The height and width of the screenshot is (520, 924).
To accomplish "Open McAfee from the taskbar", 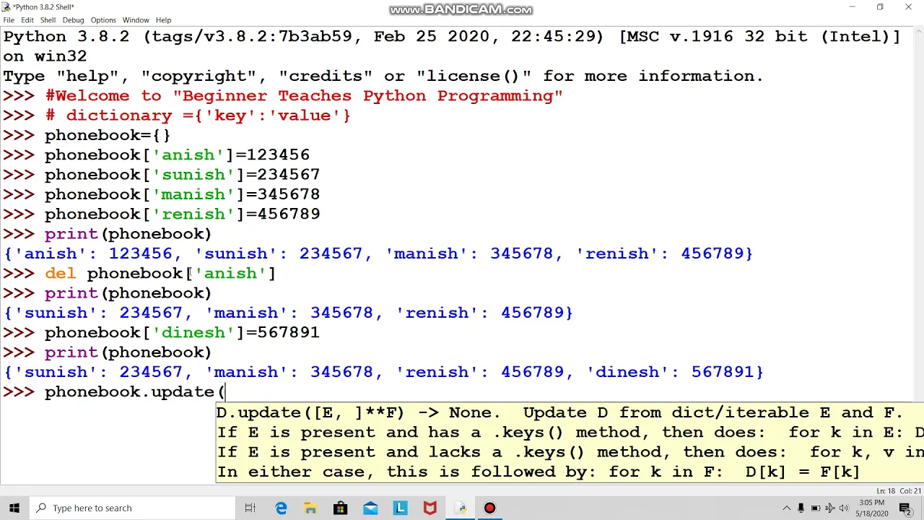I will [430, 508].
